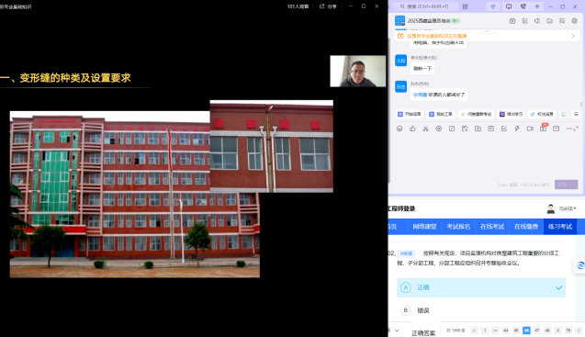The image size is (585, 337).
Task: Open the '考试报名' navigation tab
Action: click(x=458, y=227)
